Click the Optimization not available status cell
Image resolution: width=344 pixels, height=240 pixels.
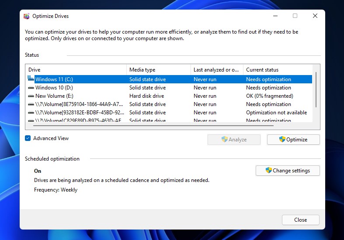click(x=276, y=113)
